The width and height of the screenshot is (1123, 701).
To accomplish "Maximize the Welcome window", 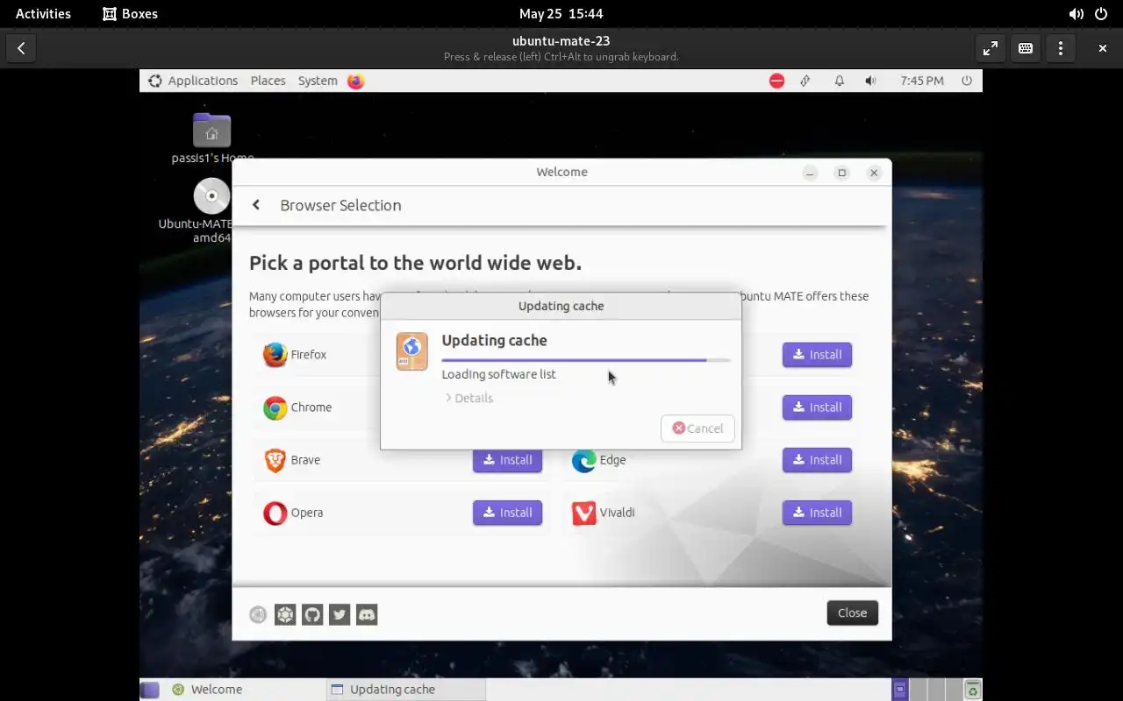I will point(841,173).
